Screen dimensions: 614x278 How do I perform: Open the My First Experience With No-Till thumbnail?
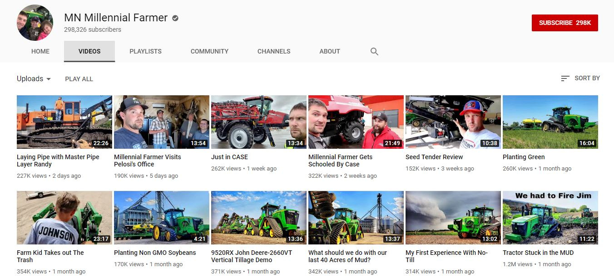tap(453, 218)
